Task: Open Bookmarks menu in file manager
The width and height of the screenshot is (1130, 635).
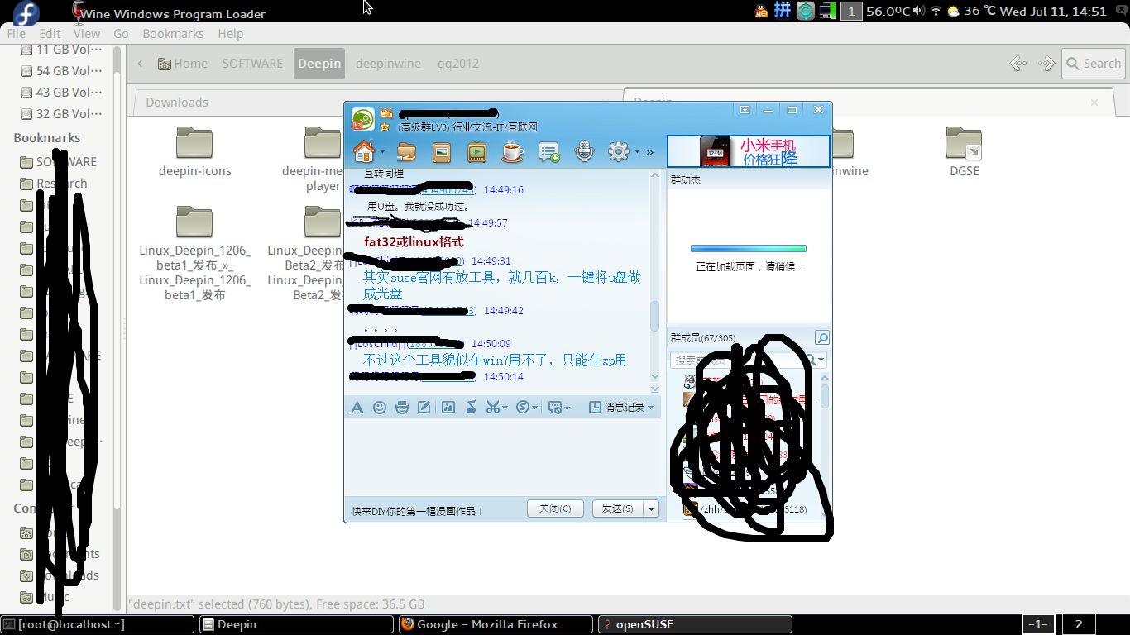Action: (173, 34)
